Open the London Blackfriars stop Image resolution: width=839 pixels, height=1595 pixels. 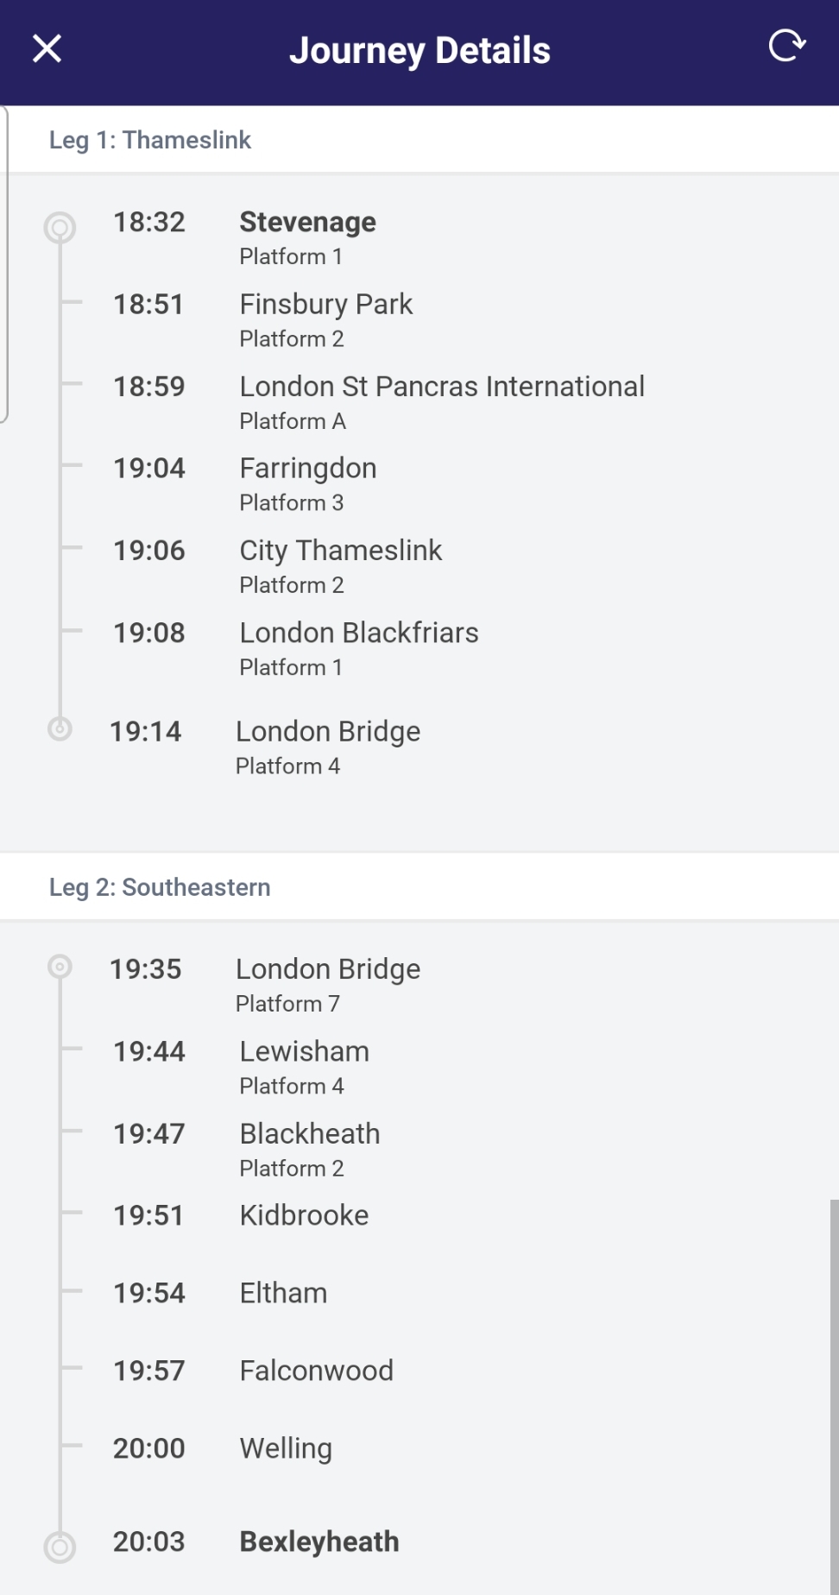[x=358, y=634]
